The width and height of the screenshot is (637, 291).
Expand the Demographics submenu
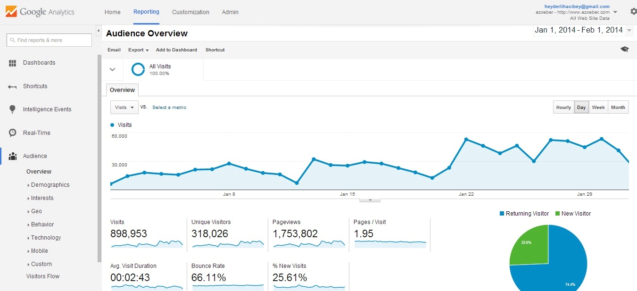click(50, 185)
